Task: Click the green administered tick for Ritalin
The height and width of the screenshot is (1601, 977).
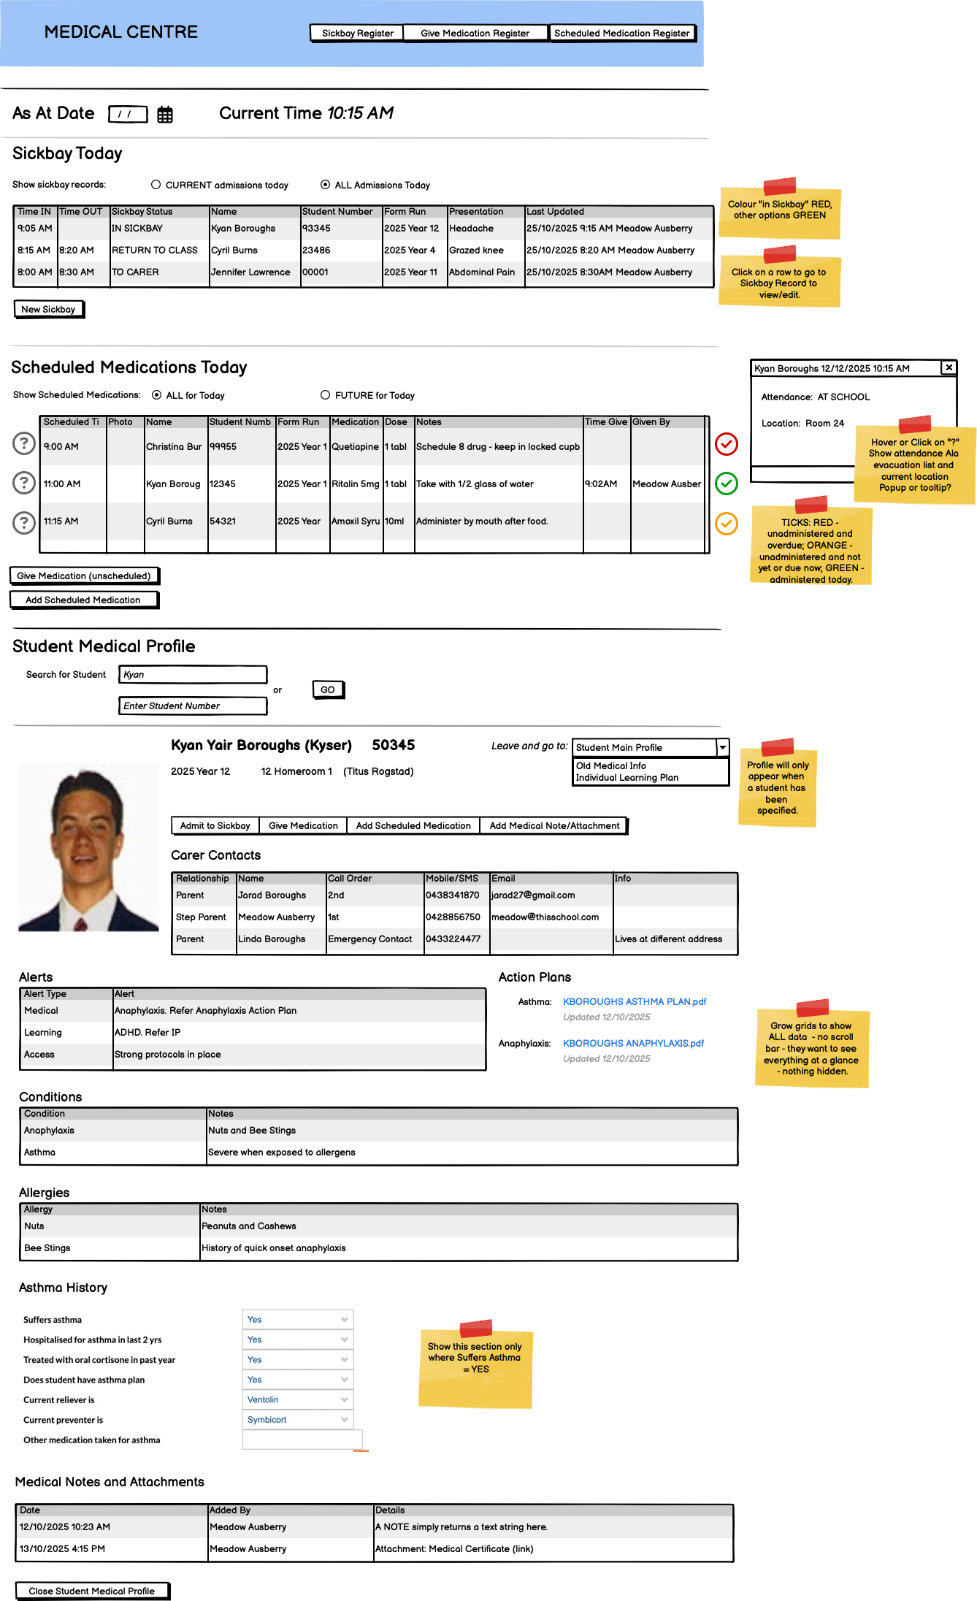Action: tap(726, 483)
